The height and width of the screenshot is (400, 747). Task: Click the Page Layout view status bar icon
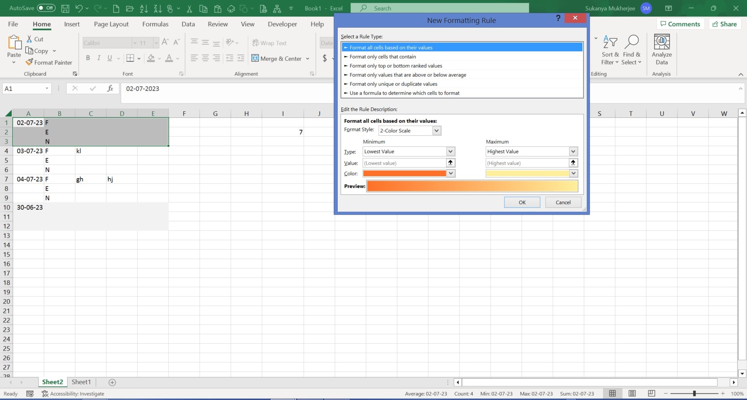point(632,393)
